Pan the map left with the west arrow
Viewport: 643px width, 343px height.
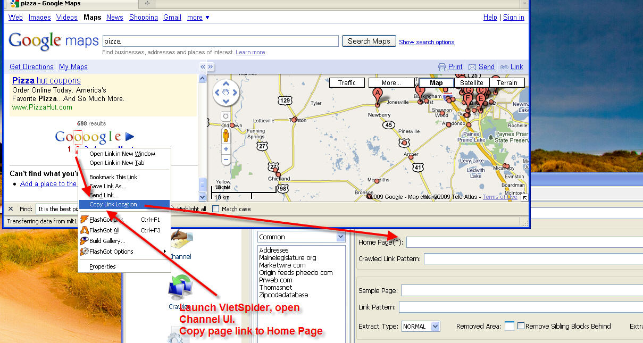tap(217, 93)
